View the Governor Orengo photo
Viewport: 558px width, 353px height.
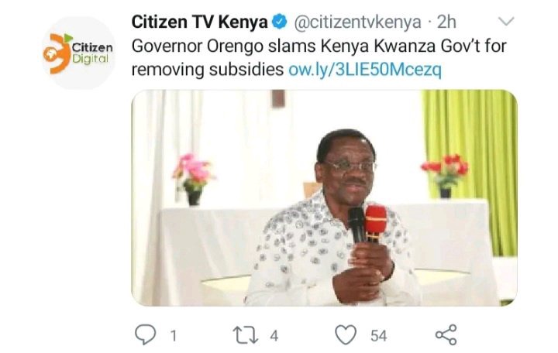click(324, 197)
